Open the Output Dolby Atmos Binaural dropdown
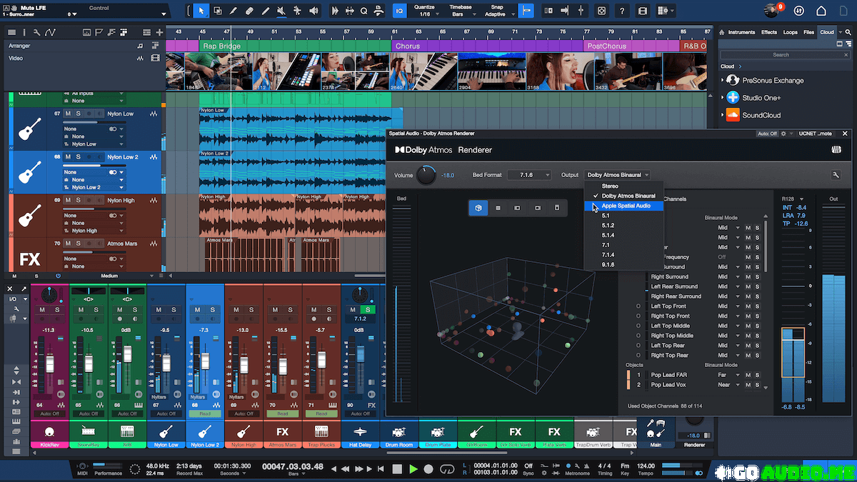 point(618,175)
